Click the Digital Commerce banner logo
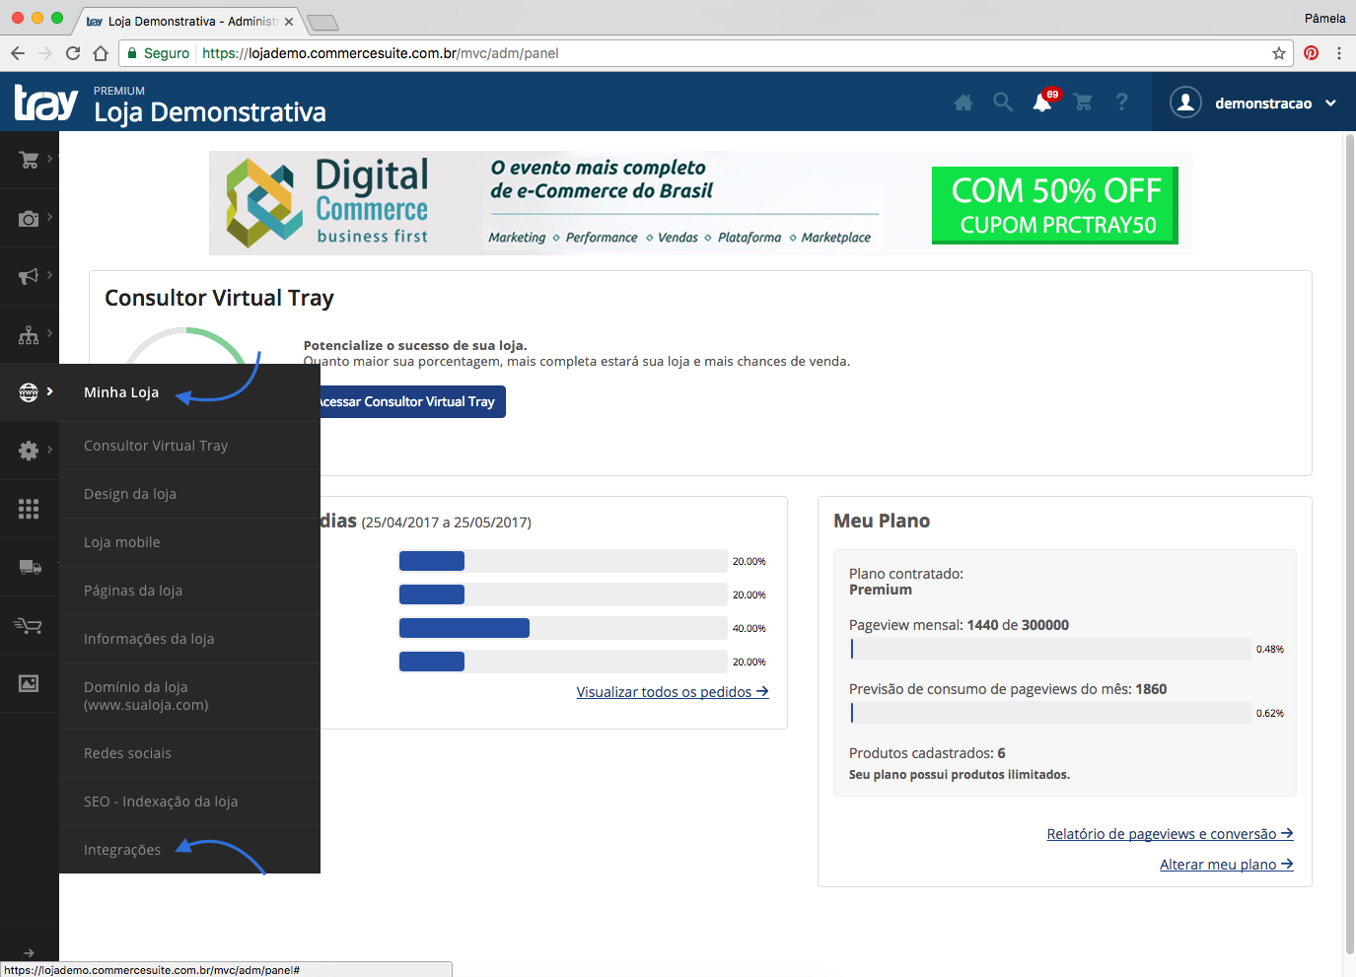 click(327, 202)
